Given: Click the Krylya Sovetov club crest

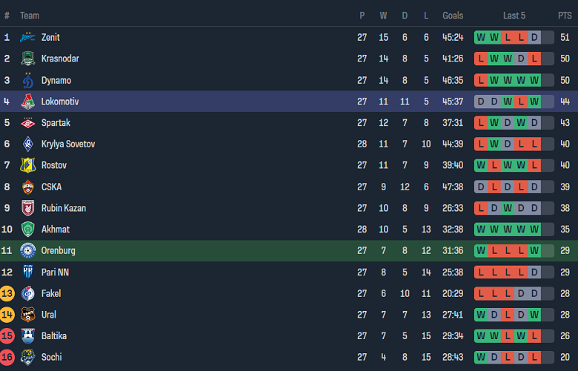Looking at the screenshot, I should pyautogui.click(x=28, y=144).
